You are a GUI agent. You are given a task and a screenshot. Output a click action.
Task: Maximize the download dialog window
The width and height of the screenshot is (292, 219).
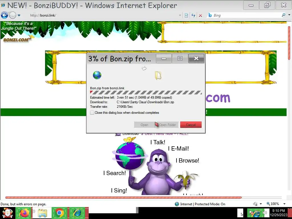coord(180,58)
